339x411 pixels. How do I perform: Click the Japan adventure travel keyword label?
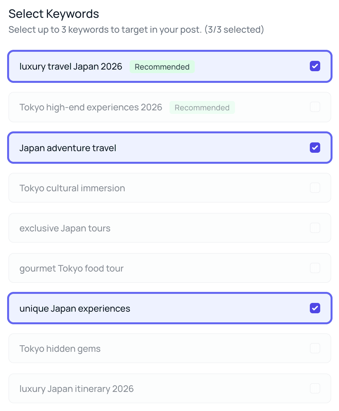click(x=68, y=148)
